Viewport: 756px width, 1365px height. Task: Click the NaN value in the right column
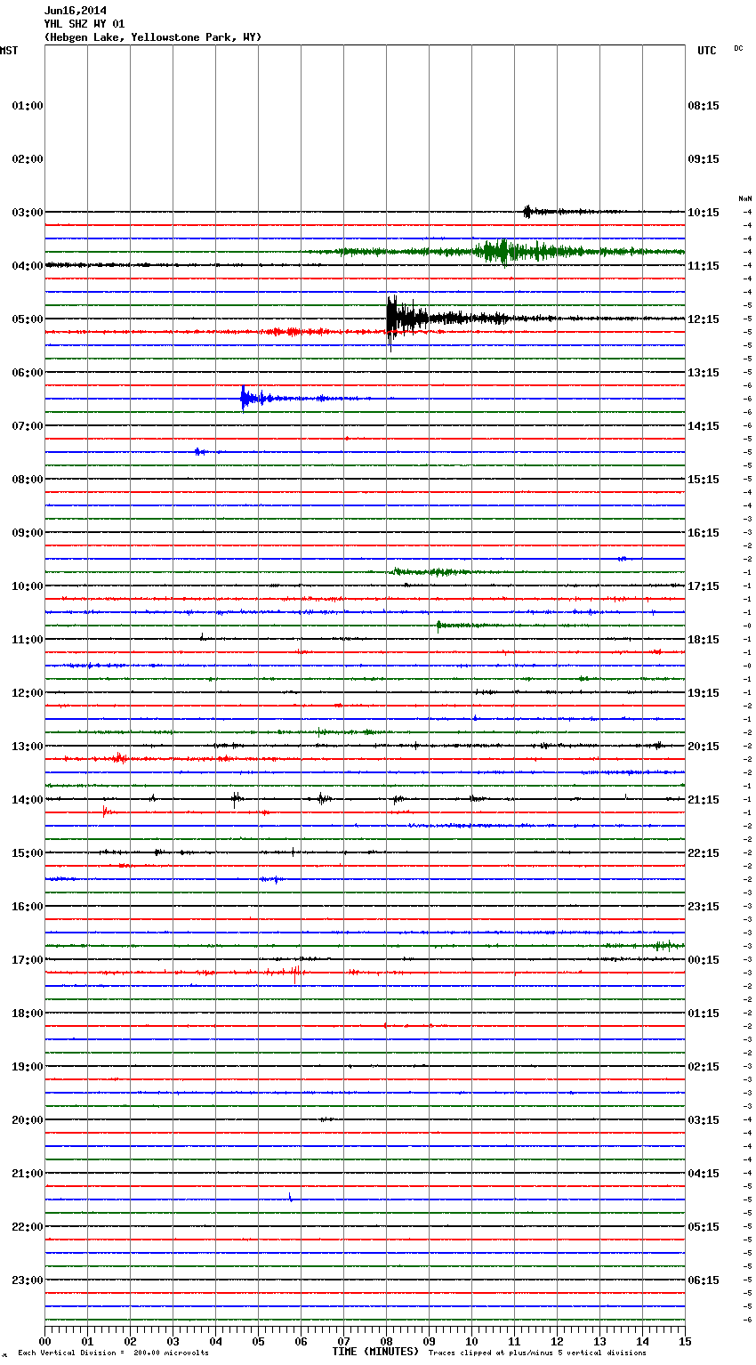(x=744, y=198)
